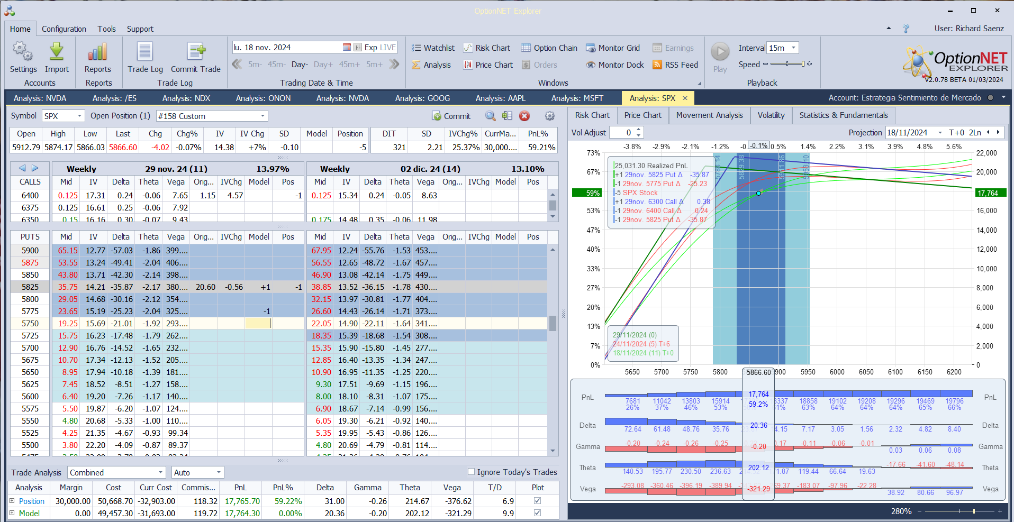Screen dimensions: 1014x522
Task: Toggle the Plot checkbox for Position row
Action: (538, 501)
